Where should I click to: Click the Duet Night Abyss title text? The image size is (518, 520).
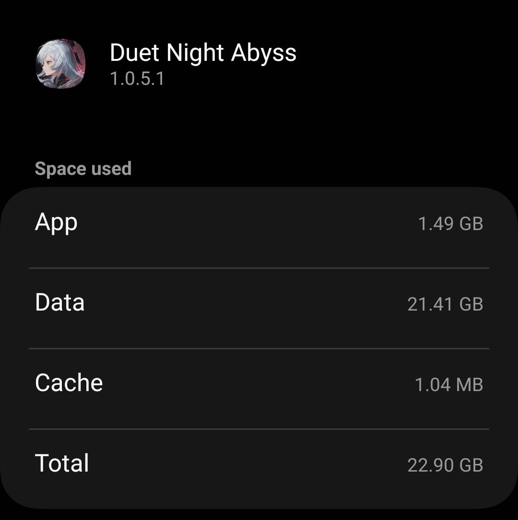coord(203,53)
